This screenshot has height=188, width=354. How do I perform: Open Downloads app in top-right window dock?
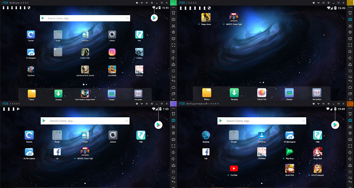click(234, 93)
